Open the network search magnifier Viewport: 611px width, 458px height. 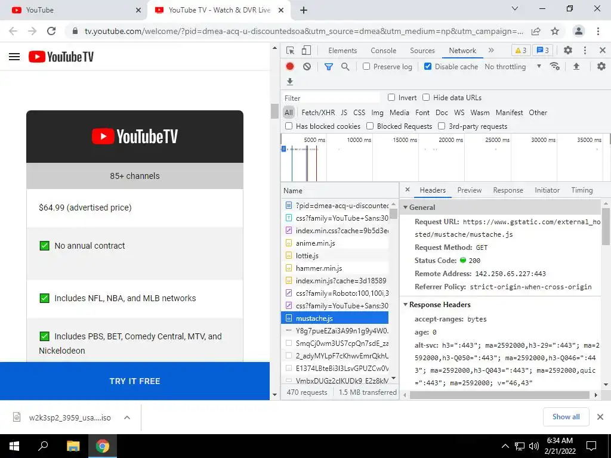(345, 67)
